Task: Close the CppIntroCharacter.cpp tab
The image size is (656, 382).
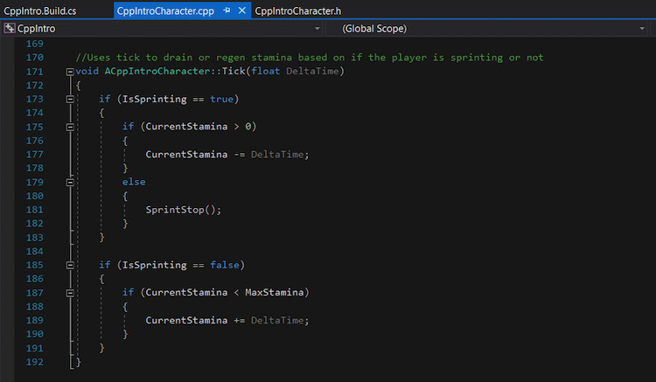Action: [x=241, y=10]
